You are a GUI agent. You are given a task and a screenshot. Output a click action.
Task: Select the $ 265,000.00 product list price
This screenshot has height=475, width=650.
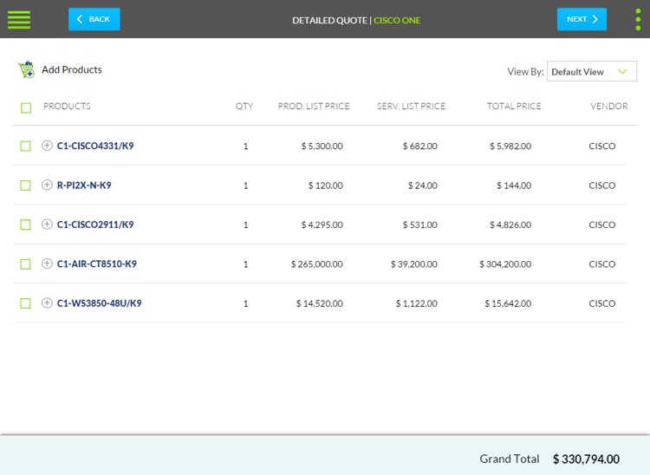pos(316,264)
